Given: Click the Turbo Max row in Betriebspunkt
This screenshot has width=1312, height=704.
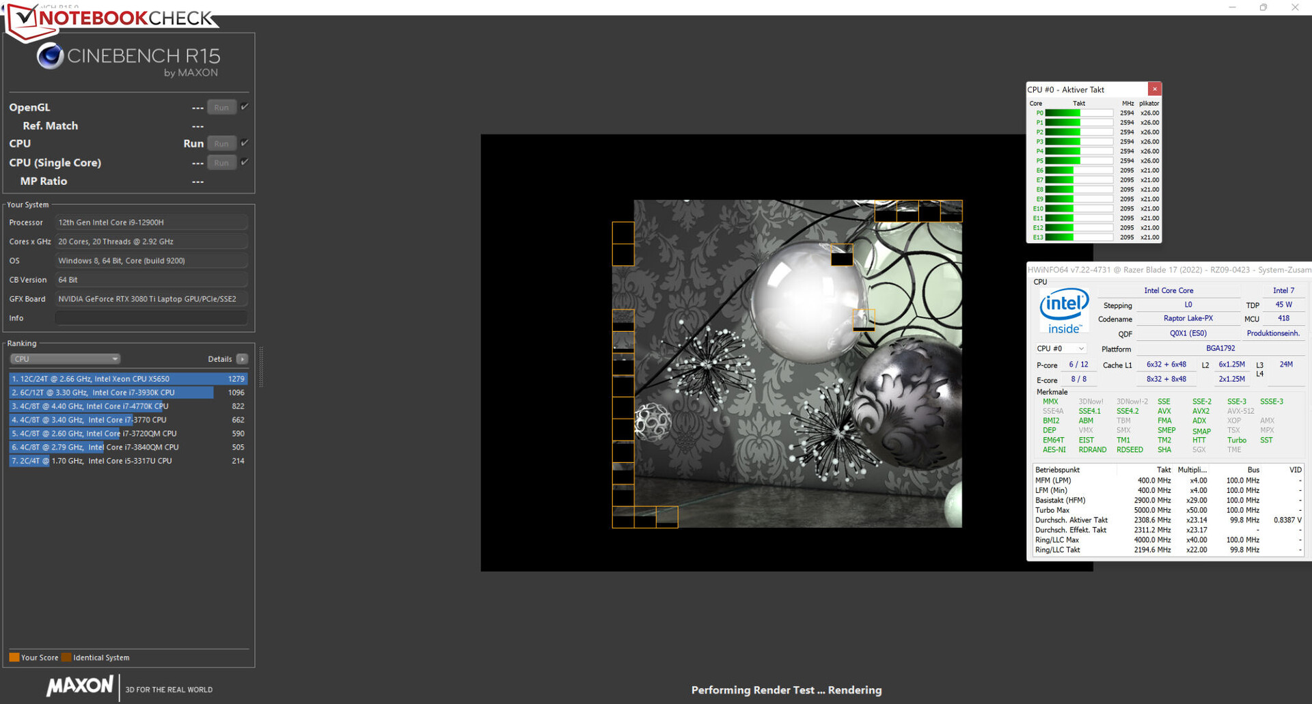Looking at the screenshot, I should 1168,510.
